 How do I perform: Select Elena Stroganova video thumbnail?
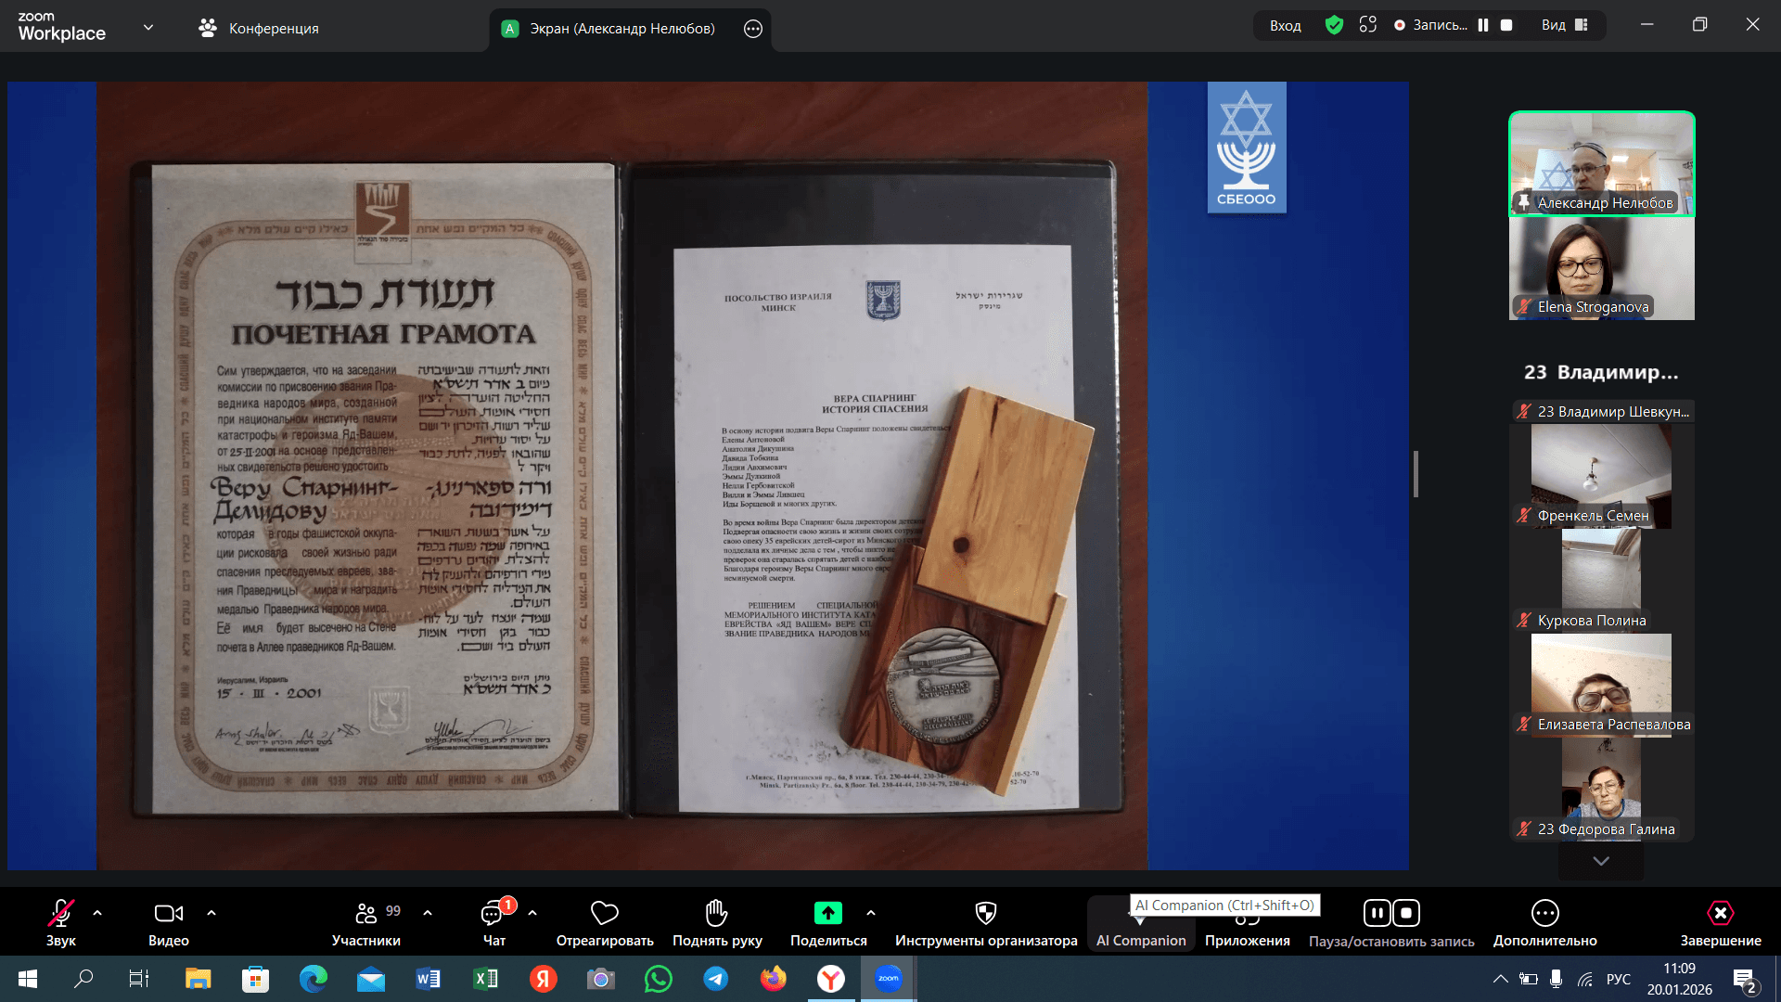[1602, 268]
